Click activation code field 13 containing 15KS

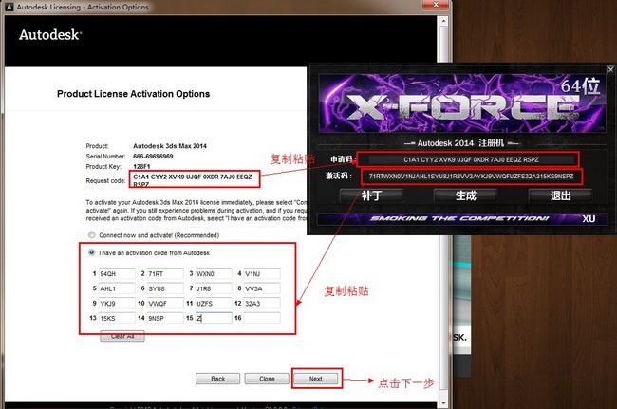click(x=117, y=318)
